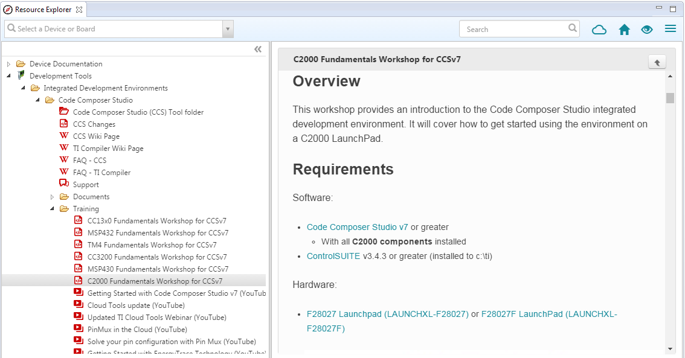Open the Select a Device or Board dropdown arrow
The height and width of the screenshot is (358, 685).
(228, 29)
